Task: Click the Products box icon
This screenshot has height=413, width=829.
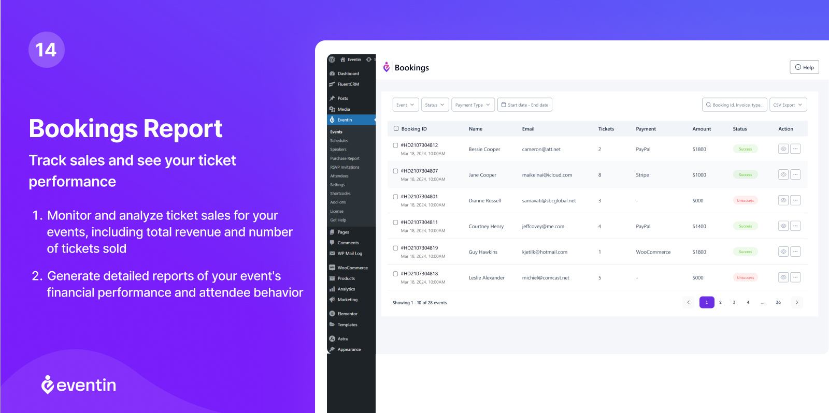Action: point(332,278)
